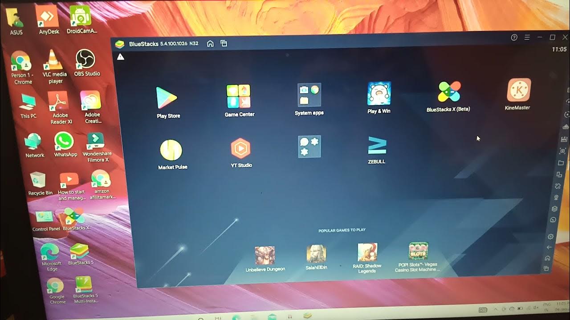The width and height of the screenshot is (570, 320).
Task: Open the unnamed folder next to YT Studio
Action: tap(309, 147)
